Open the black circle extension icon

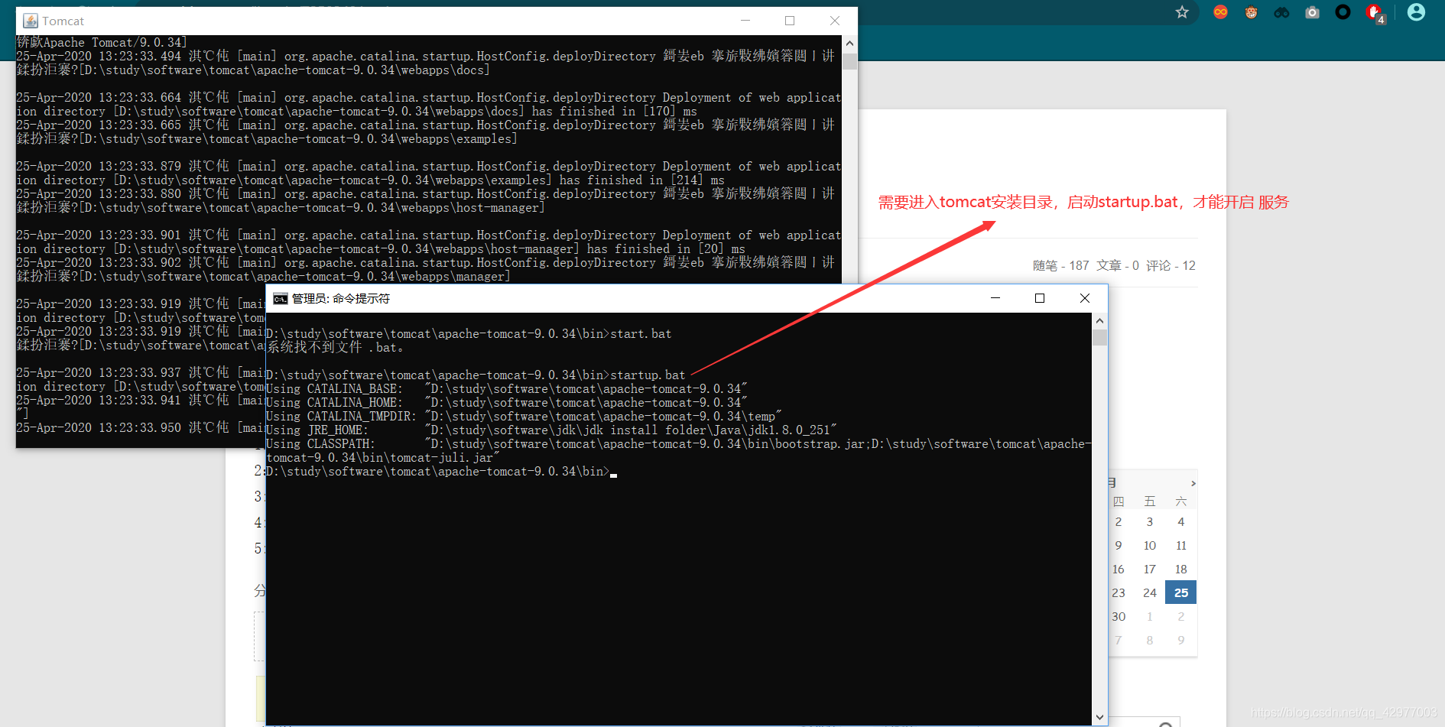tap(1343, 12)
